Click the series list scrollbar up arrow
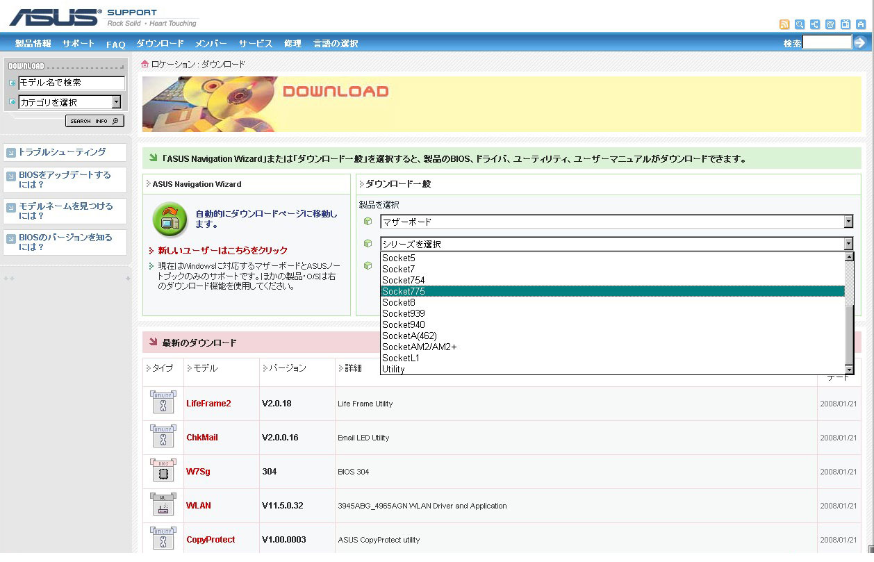This screenshot has height=562, width=874. point(848,257)
